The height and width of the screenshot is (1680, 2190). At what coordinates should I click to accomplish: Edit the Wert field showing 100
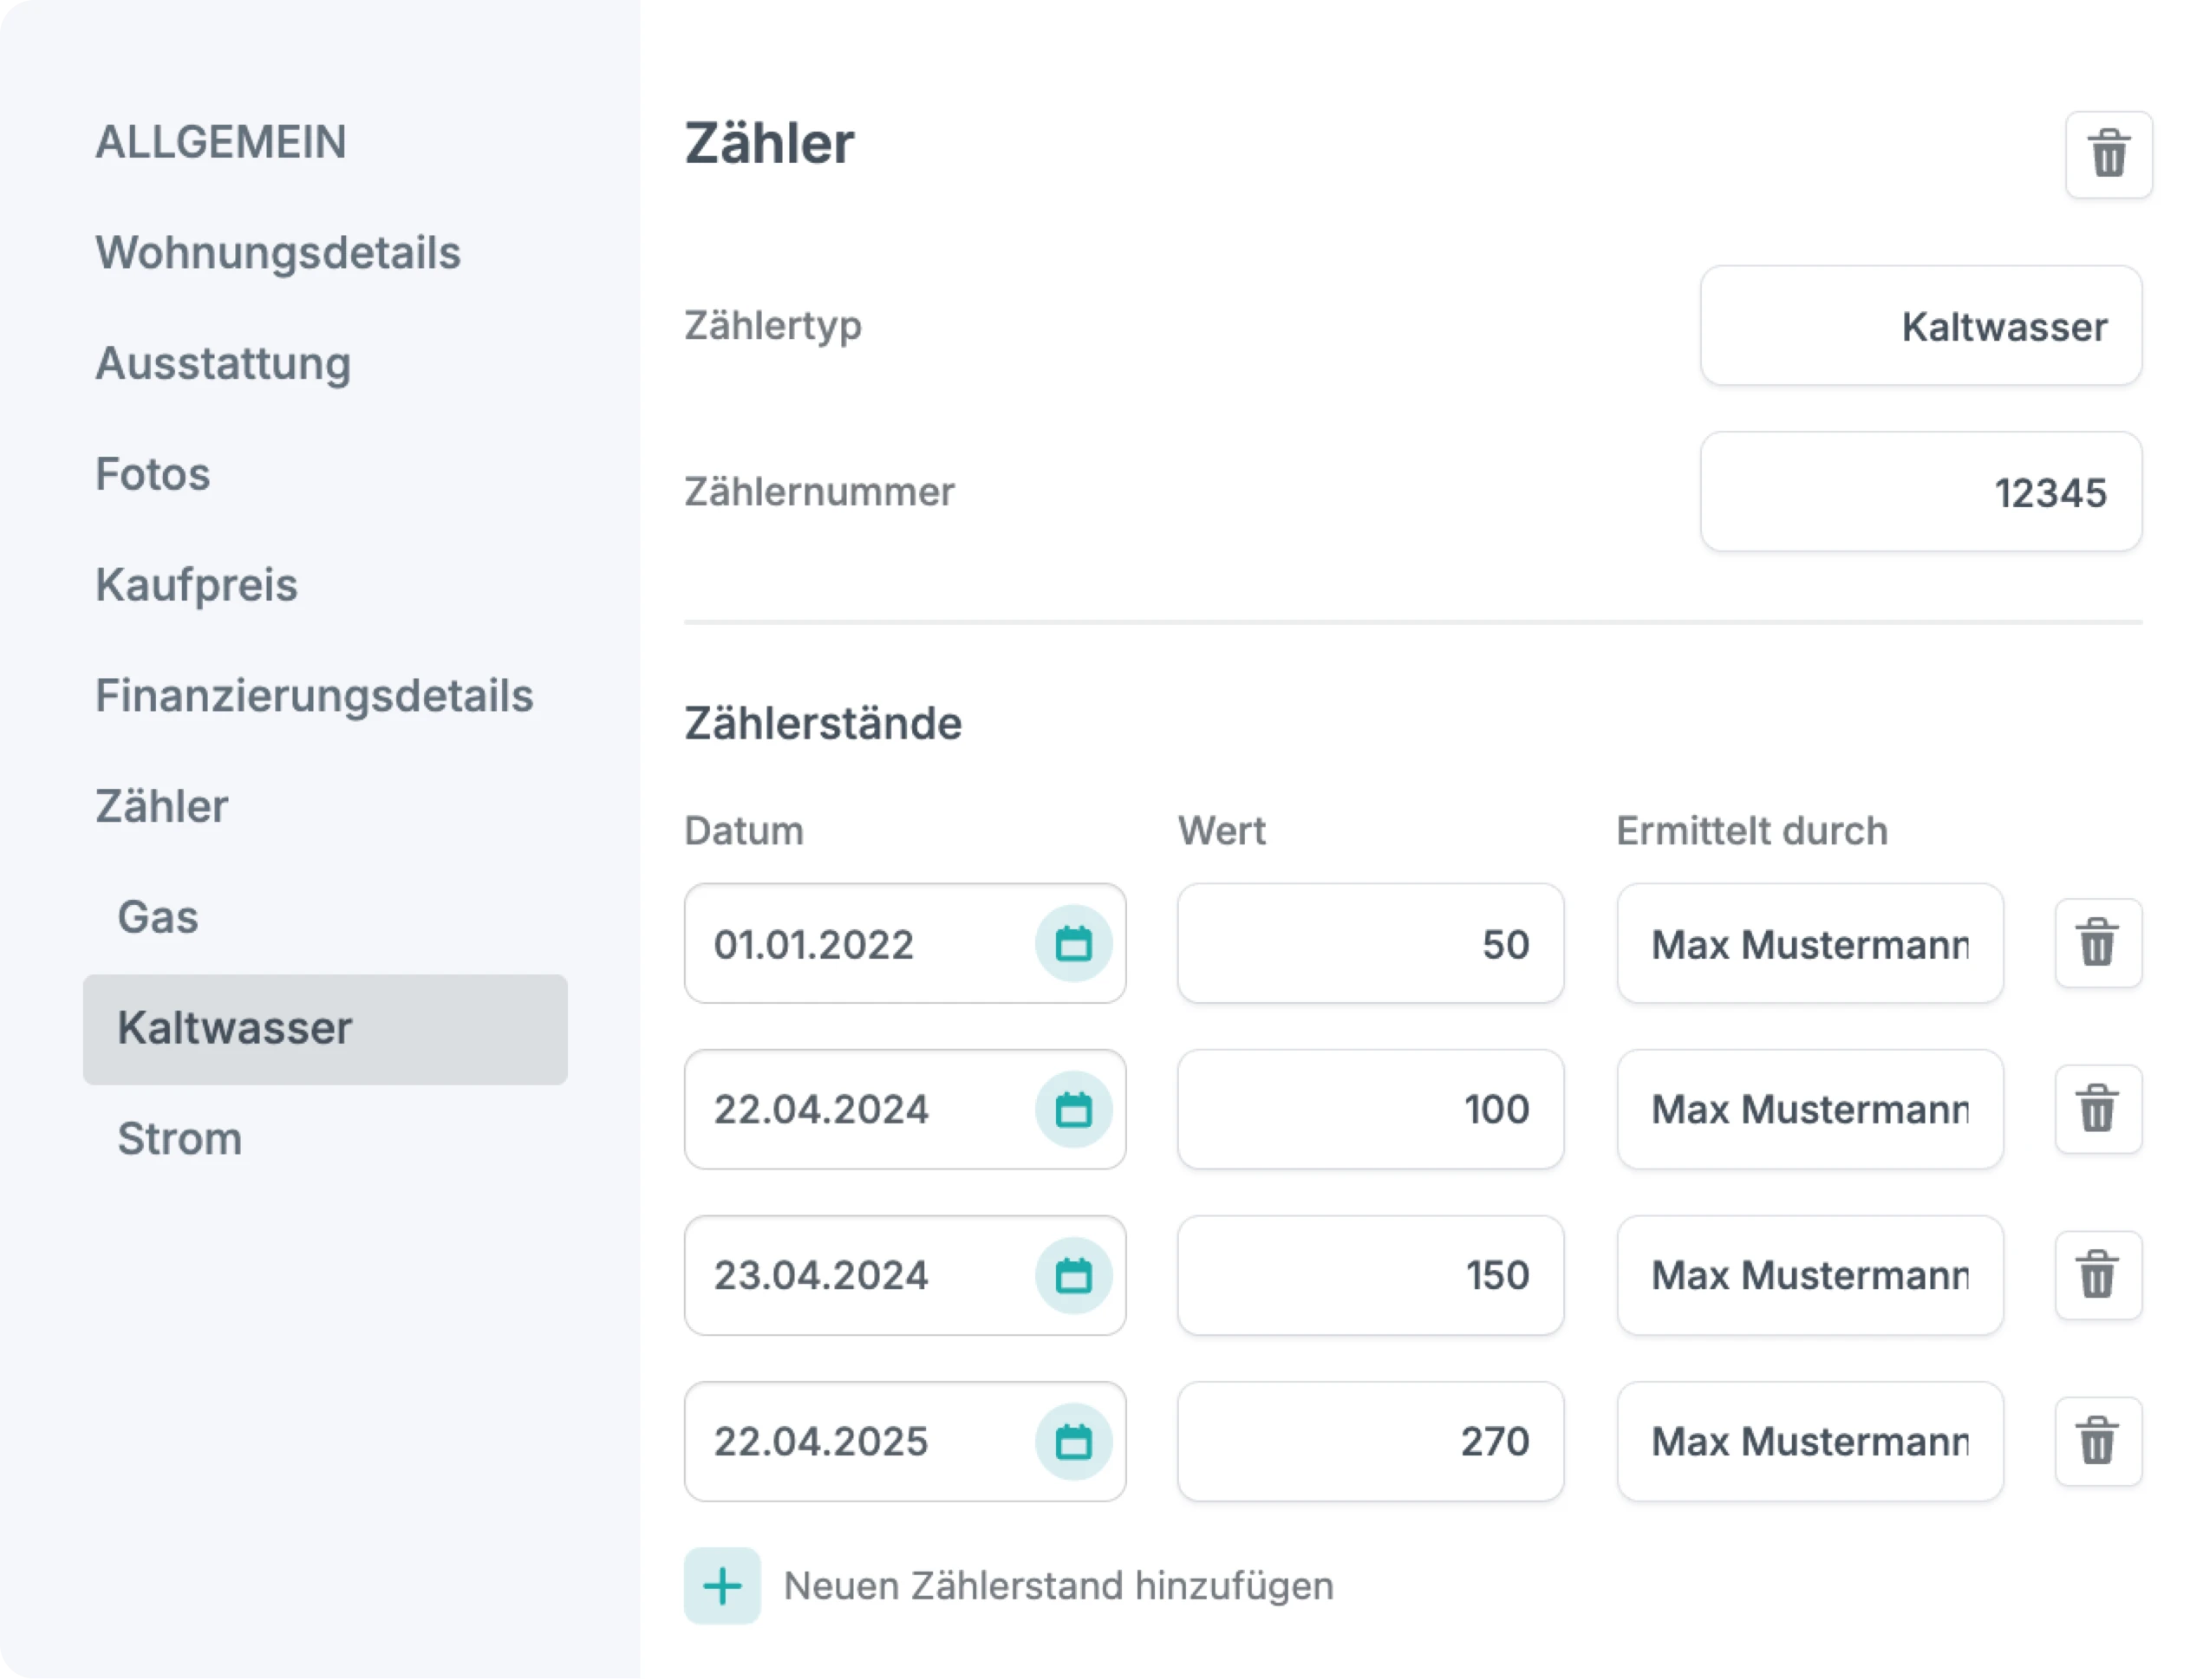[x=1371, y=1109]
